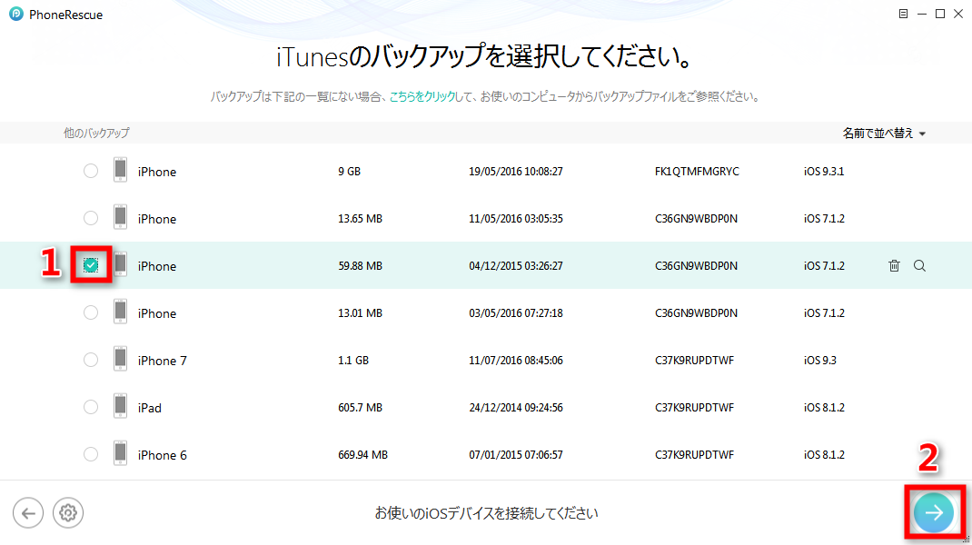Image resolution: width=972 pixels, height=545 pixels.
Task: Preview the selected backup with magnifier icon
Action: (x=920, y=266)
